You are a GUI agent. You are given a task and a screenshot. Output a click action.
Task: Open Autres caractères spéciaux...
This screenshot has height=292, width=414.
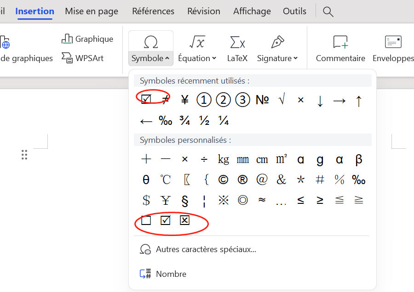(x=206, y=250)
